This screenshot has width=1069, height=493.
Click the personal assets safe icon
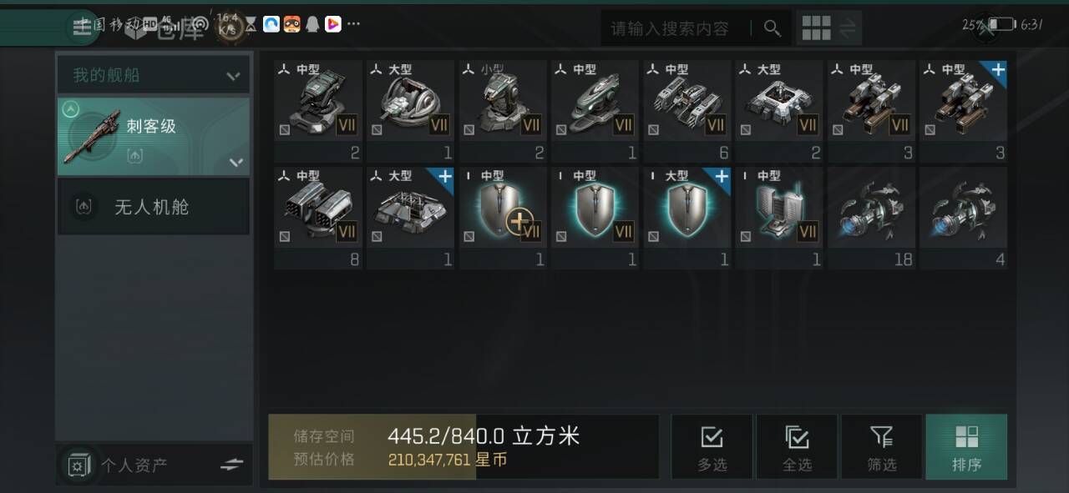coord(79,465)
